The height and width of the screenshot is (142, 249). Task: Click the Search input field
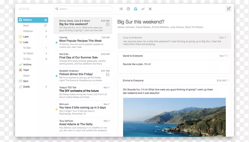point(82,9)
